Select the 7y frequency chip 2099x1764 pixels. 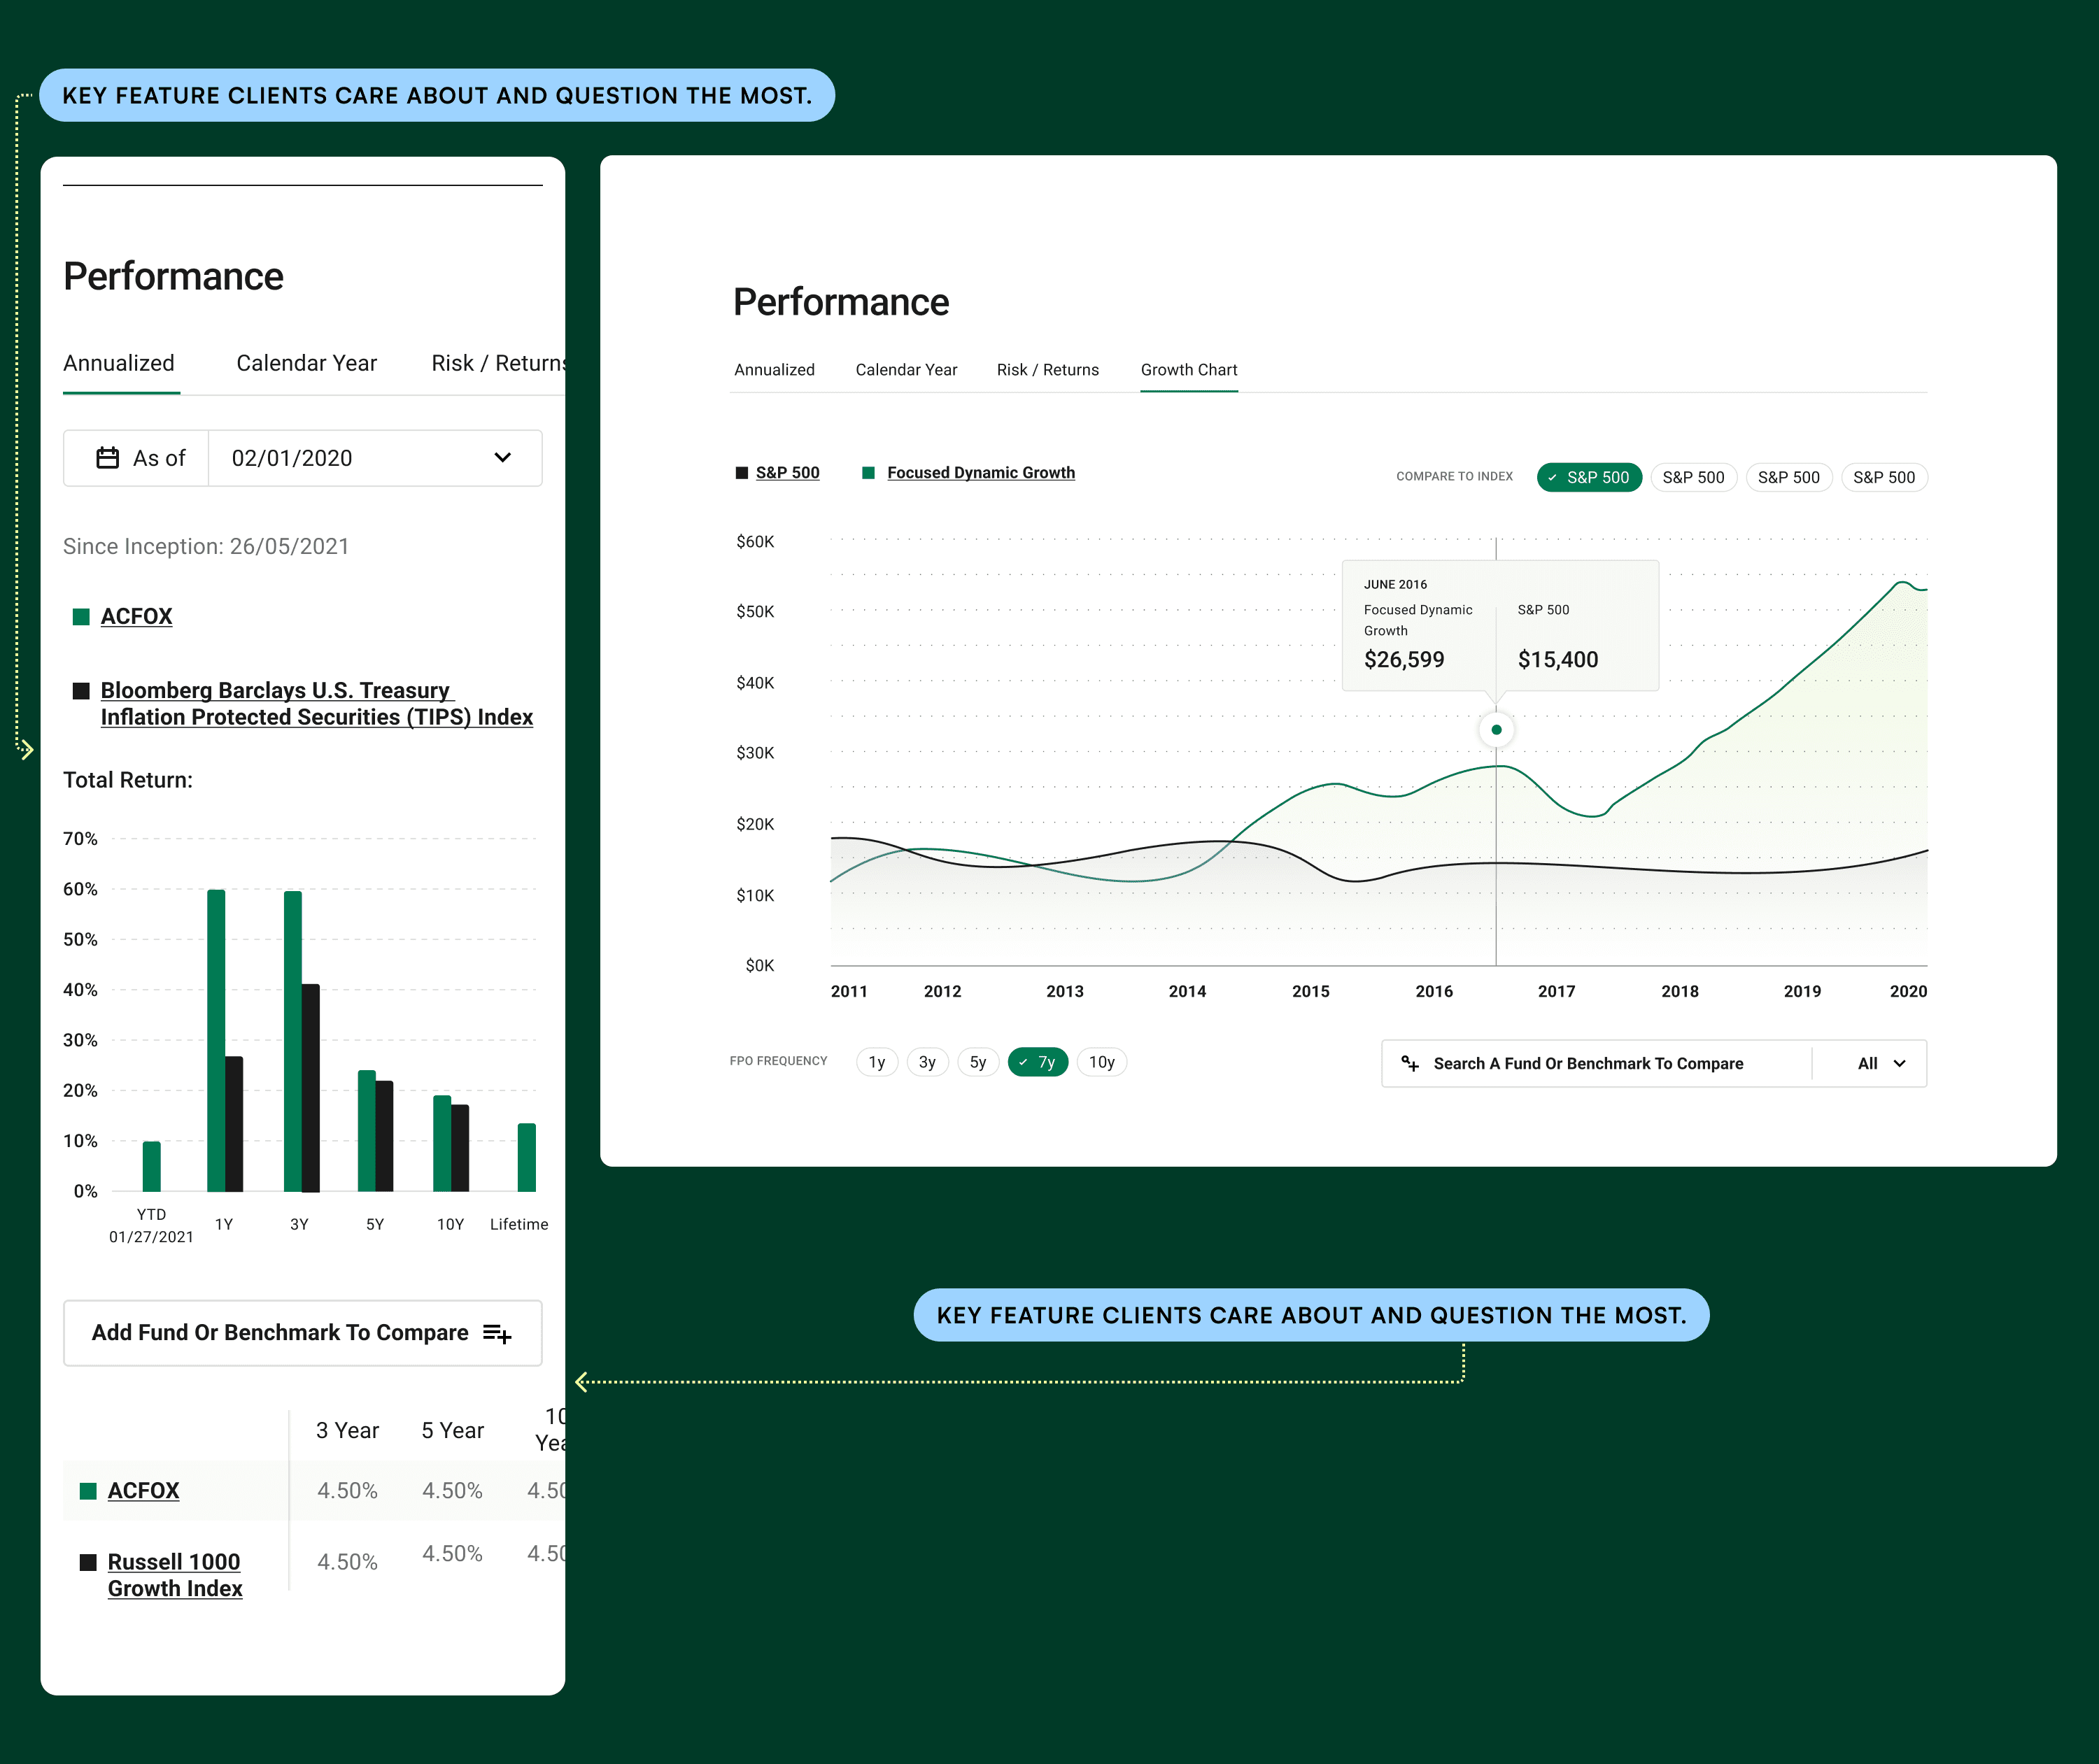pos(1038,1062)
